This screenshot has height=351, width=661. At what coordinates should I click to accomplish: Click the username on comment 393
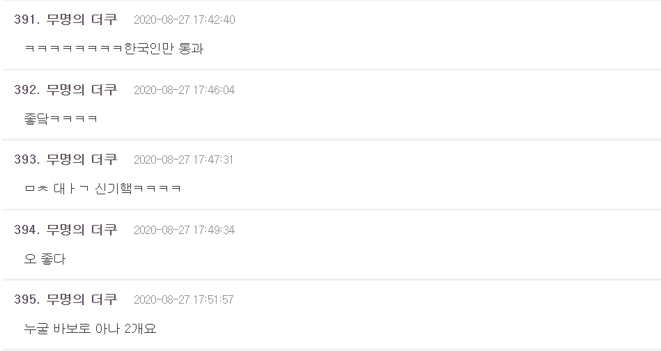[82, 159]
